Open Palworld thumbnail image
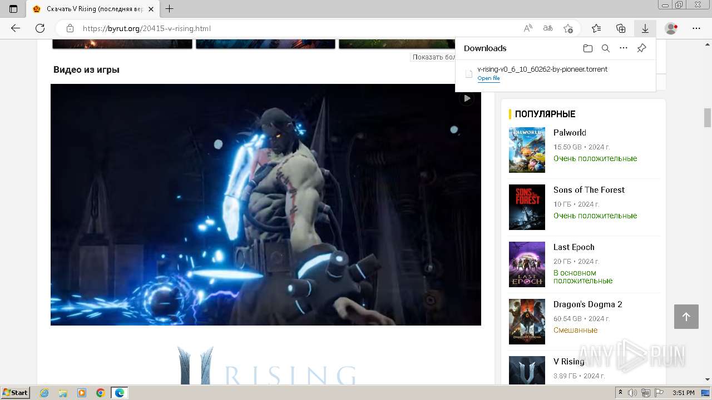Image resolution: width=712 pixels, height=400 pixels. [527, 150]
